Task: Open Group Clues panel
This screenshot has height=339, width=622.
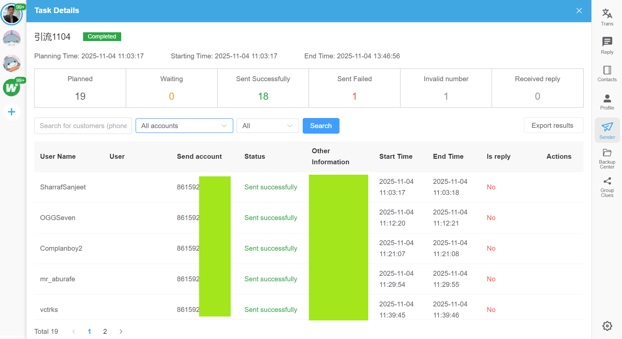Action: (606, 186)
